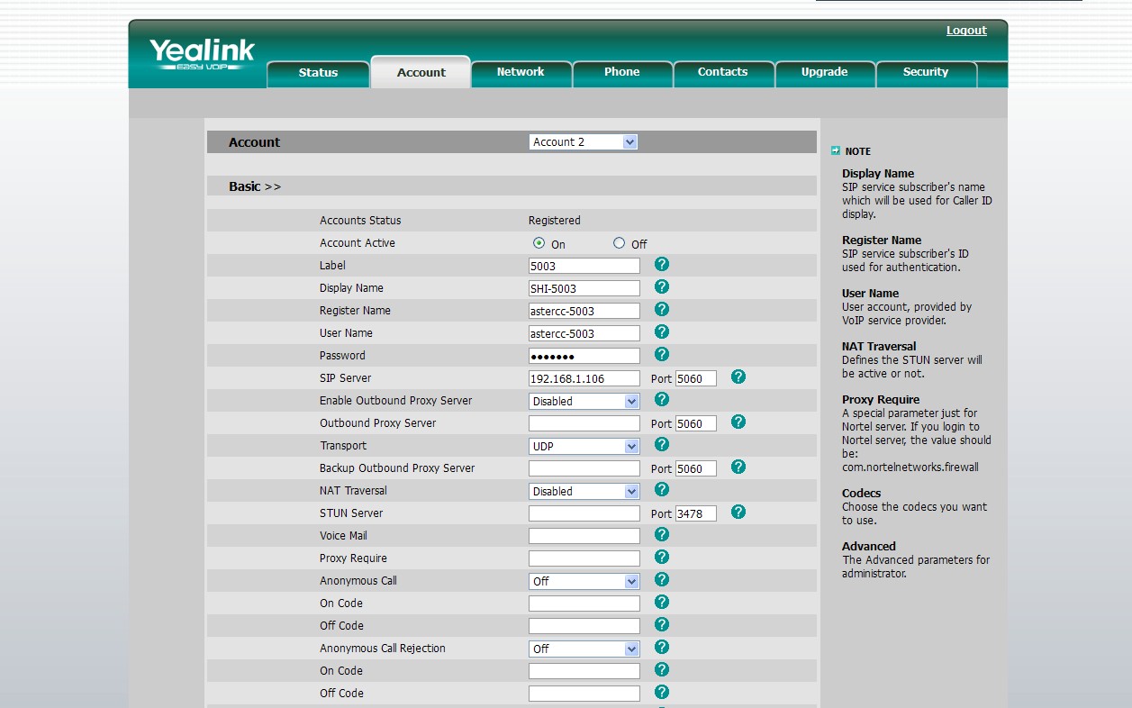
Task: Click the help icon beside Transport
Action: (x=661, y=445)
